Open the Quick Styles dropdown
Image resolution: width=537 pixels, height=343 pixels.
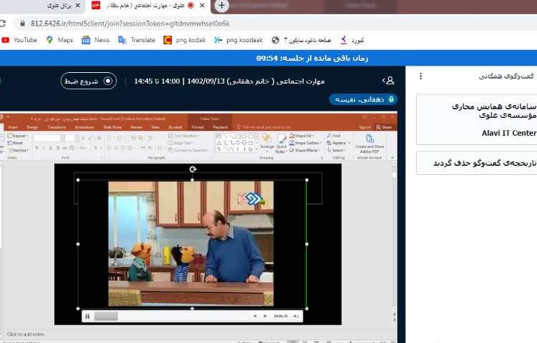click(x=281, y=143)
